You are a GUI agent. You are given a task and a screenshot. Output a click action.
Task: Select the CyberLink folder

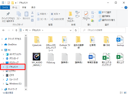pos(37,41)
